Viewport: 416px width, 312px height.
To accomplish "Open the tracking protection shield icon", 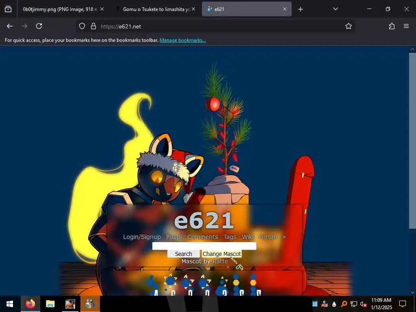I will click(x=82, y=26).
